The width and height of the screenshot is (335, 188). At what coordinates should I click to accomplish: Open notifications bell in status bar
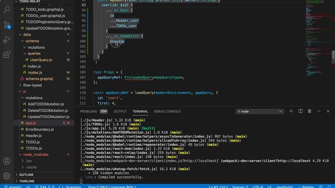[329, 186]
